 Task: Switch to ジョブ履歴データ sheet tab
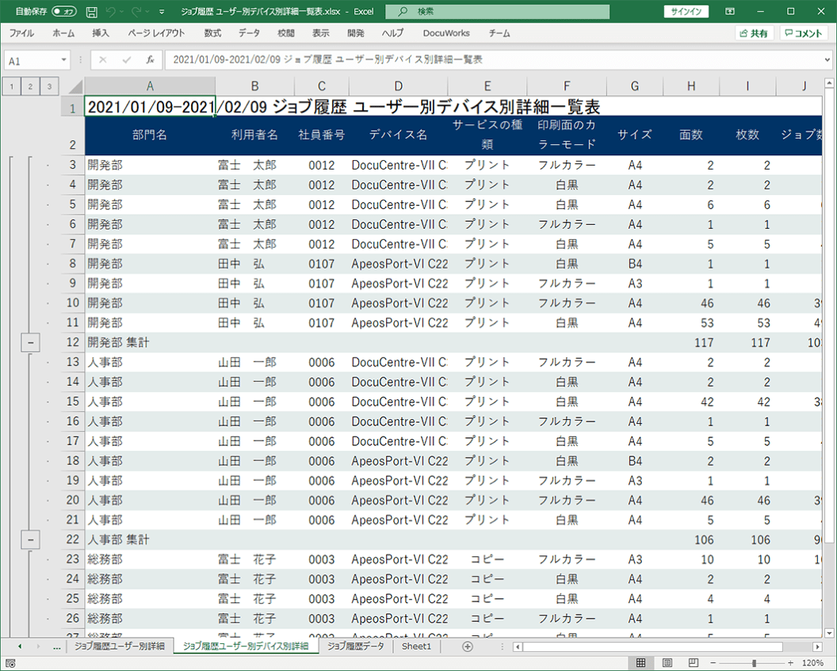click(x=356, y=646)
